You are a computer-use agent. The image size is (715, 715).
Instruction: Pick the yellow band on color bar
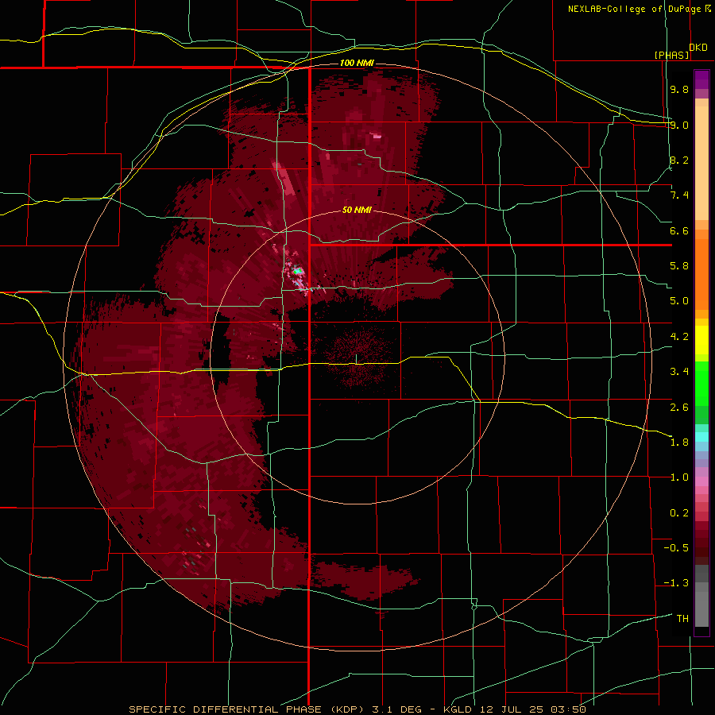[x=701, y=340]
